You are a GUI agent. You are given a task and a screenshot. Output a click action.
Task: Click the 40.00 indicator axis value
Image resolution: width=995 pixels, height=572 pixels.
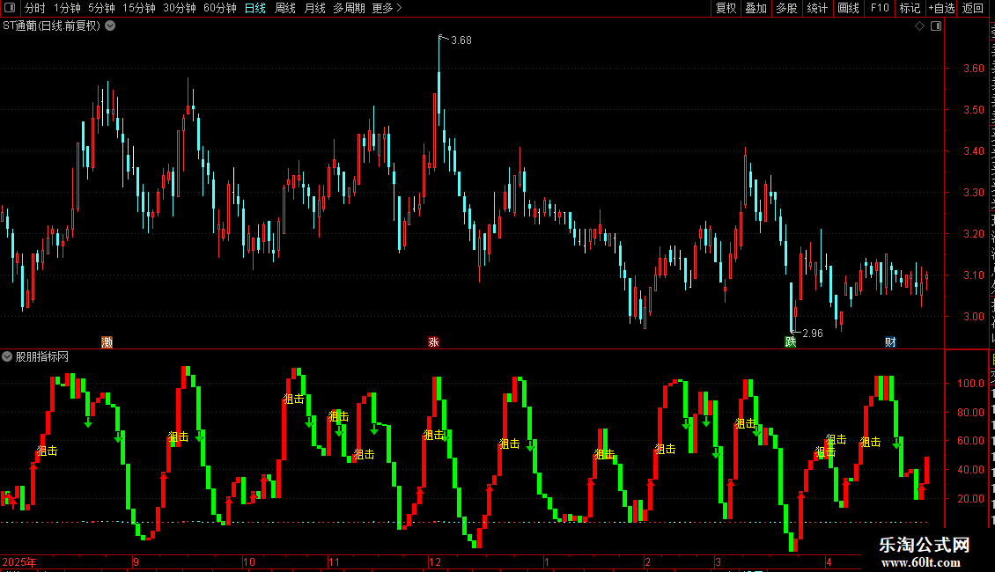click(971, 470)
